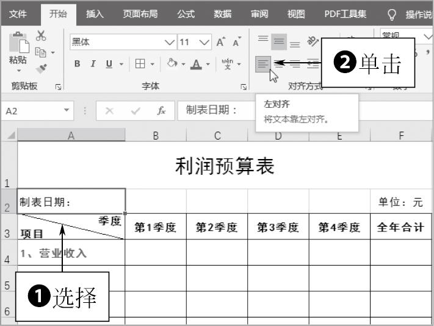Open the 剪贴板 dialog launcher
The height and width of the screenshot is (326, 434).
coord(58,87)
